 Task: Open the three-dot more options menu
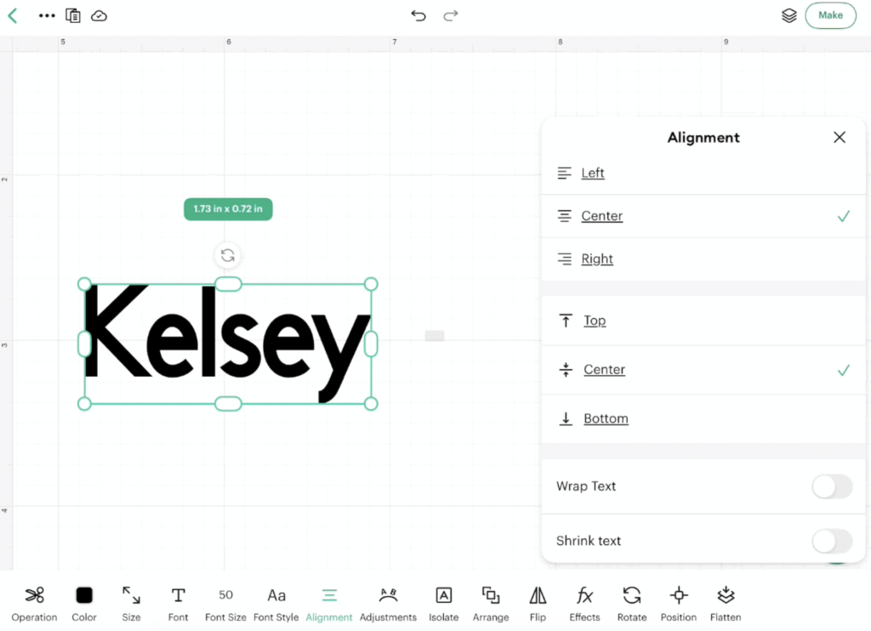pos(47,15)
